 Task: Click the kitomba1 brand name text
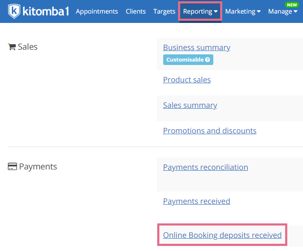pyautogui.click(x=45, y=11)
